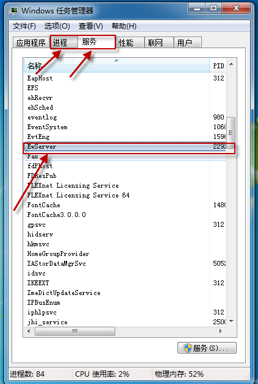Screen dimensions: 258x384
Task: Open the 服务(S)... button
Action: pos(207,348)
